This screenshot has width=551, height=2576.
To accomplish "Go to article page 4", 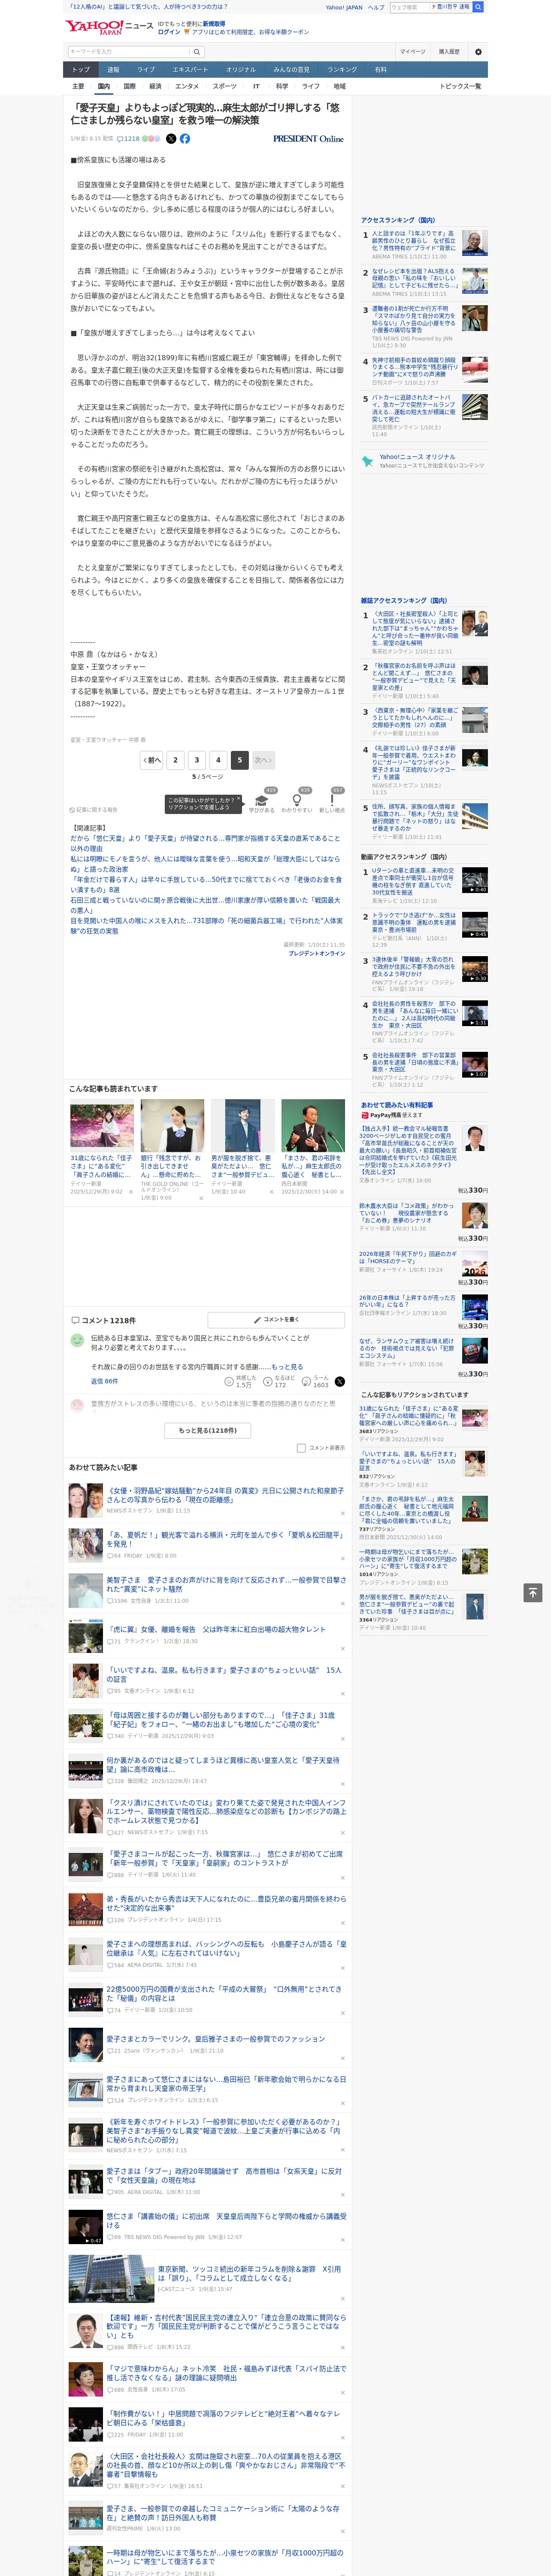I will [x=218, y=760].
